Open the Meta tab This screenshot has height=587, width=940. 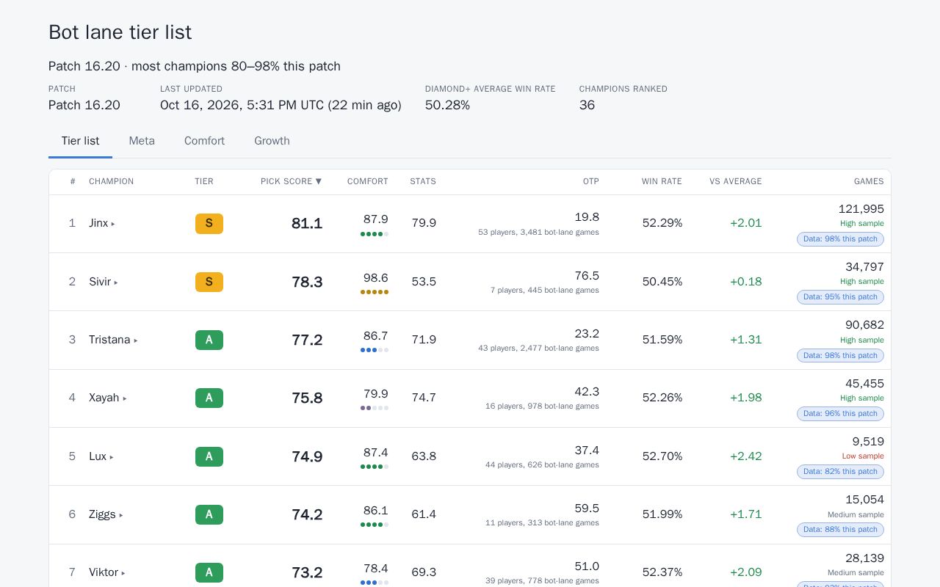tap(142, 141)
